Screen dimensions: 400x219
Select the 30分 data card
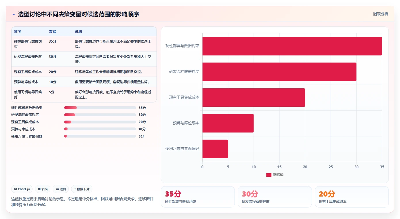pyautogui.click(x=275, y=197)
